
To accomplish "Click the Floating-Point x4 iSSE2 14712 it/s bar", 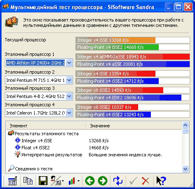I will [x=133, y=81].
